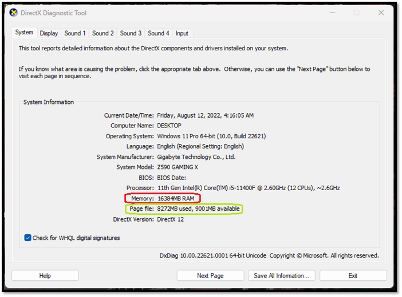The height and width of the screenshot is (297, 402).
Task: Click the Operating System value Windows 11 Pro
Action: (211, 136)
